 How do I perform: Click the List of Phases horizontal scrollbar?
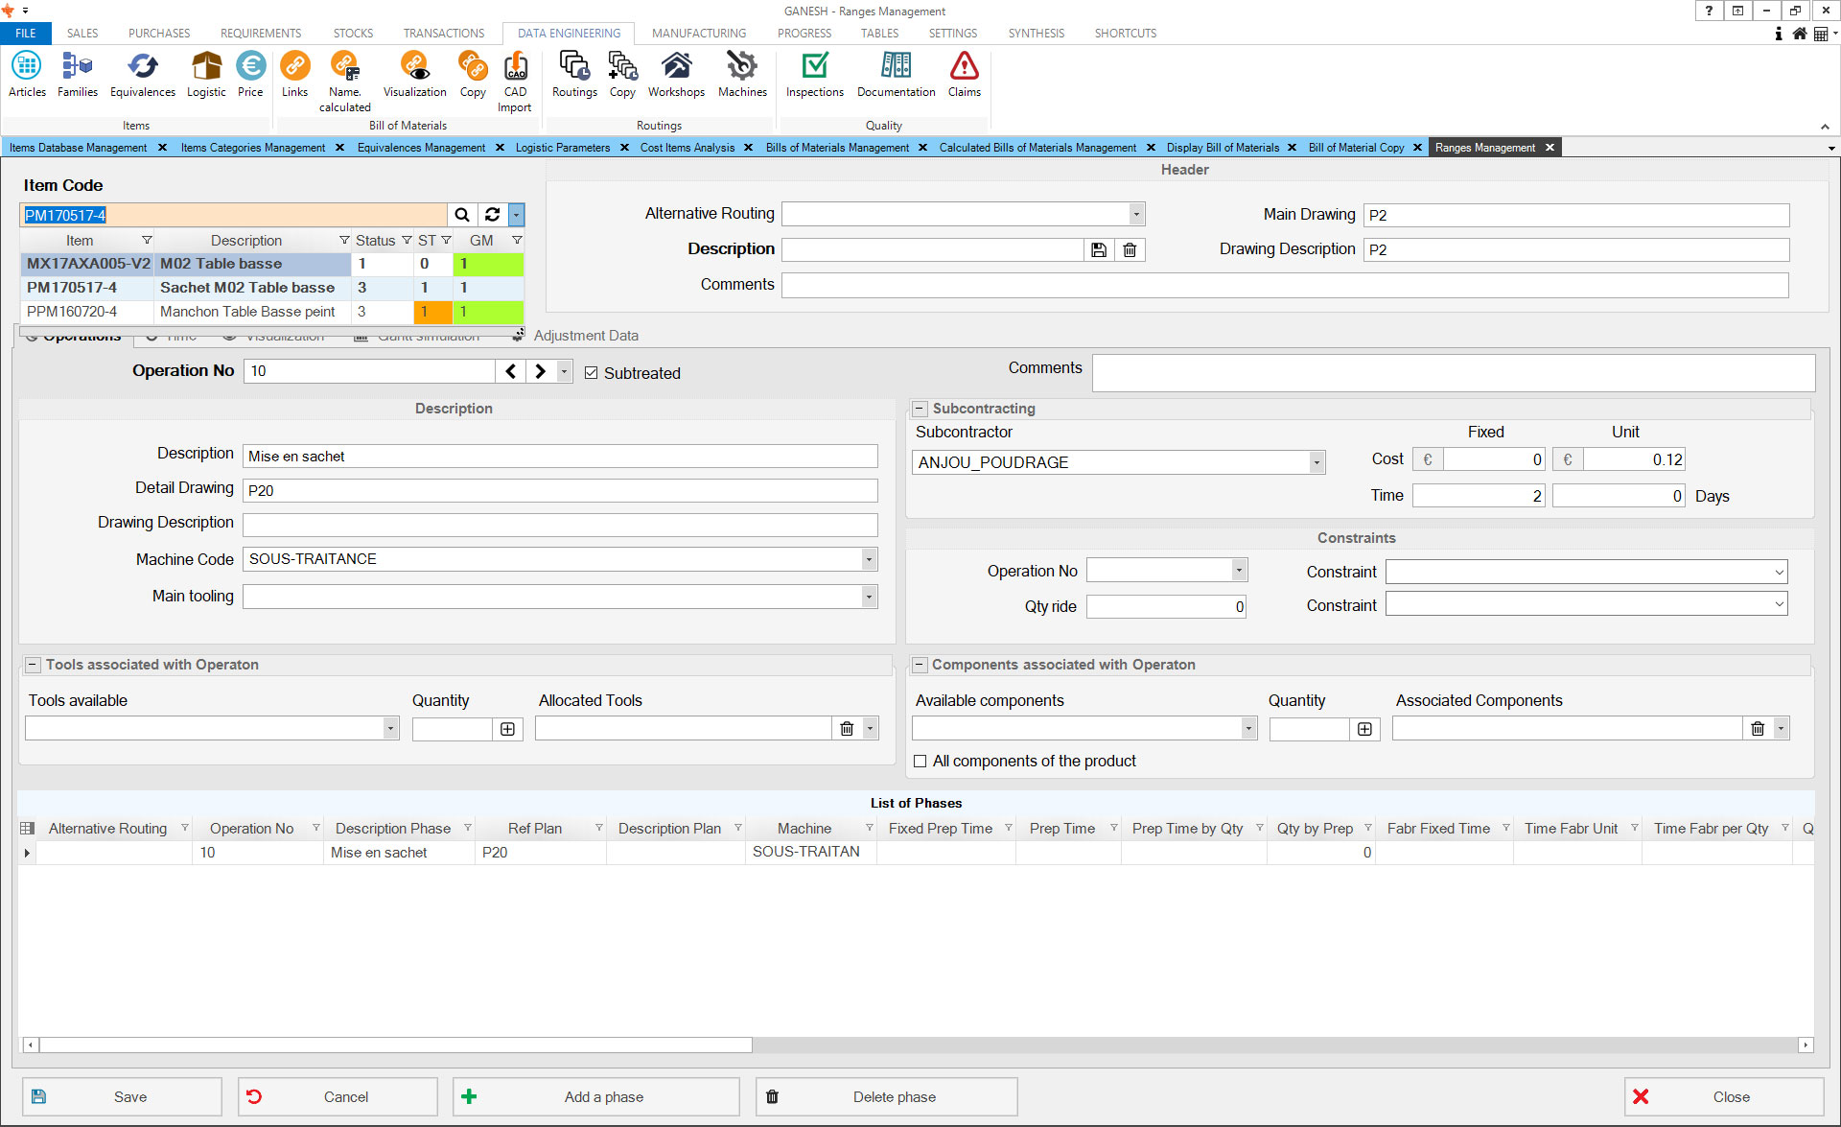pos(395,1045)
